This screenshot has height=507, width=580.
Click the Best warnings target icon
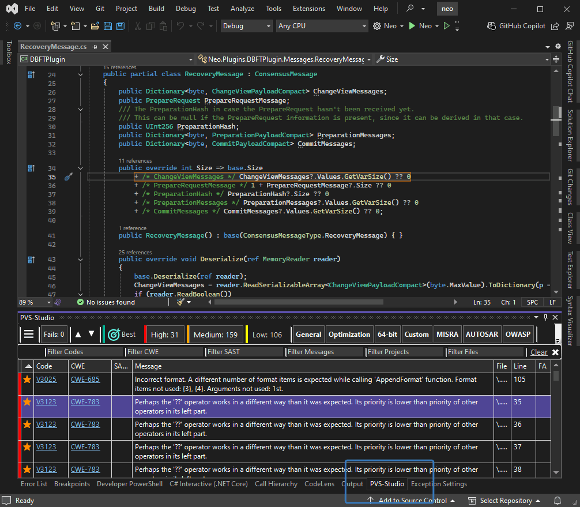pos(113,335)
